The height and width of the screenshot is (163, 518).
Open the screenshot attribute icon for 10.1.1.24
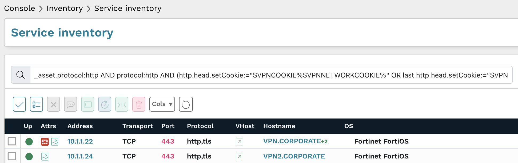[45, 156]
